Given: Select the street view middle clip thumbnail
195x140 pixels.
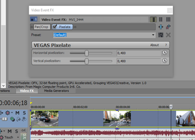Looking at the screenshot, I should pos(117,119).
